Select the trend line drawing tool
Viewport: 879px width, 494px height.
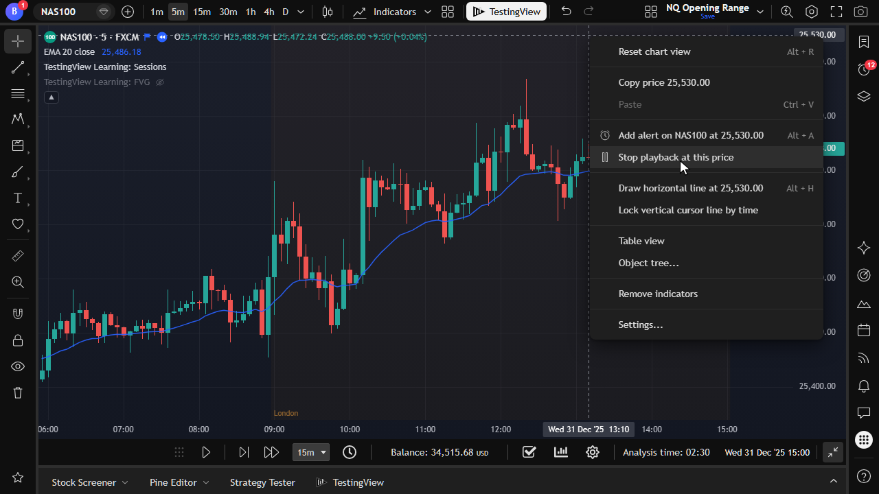18,68
